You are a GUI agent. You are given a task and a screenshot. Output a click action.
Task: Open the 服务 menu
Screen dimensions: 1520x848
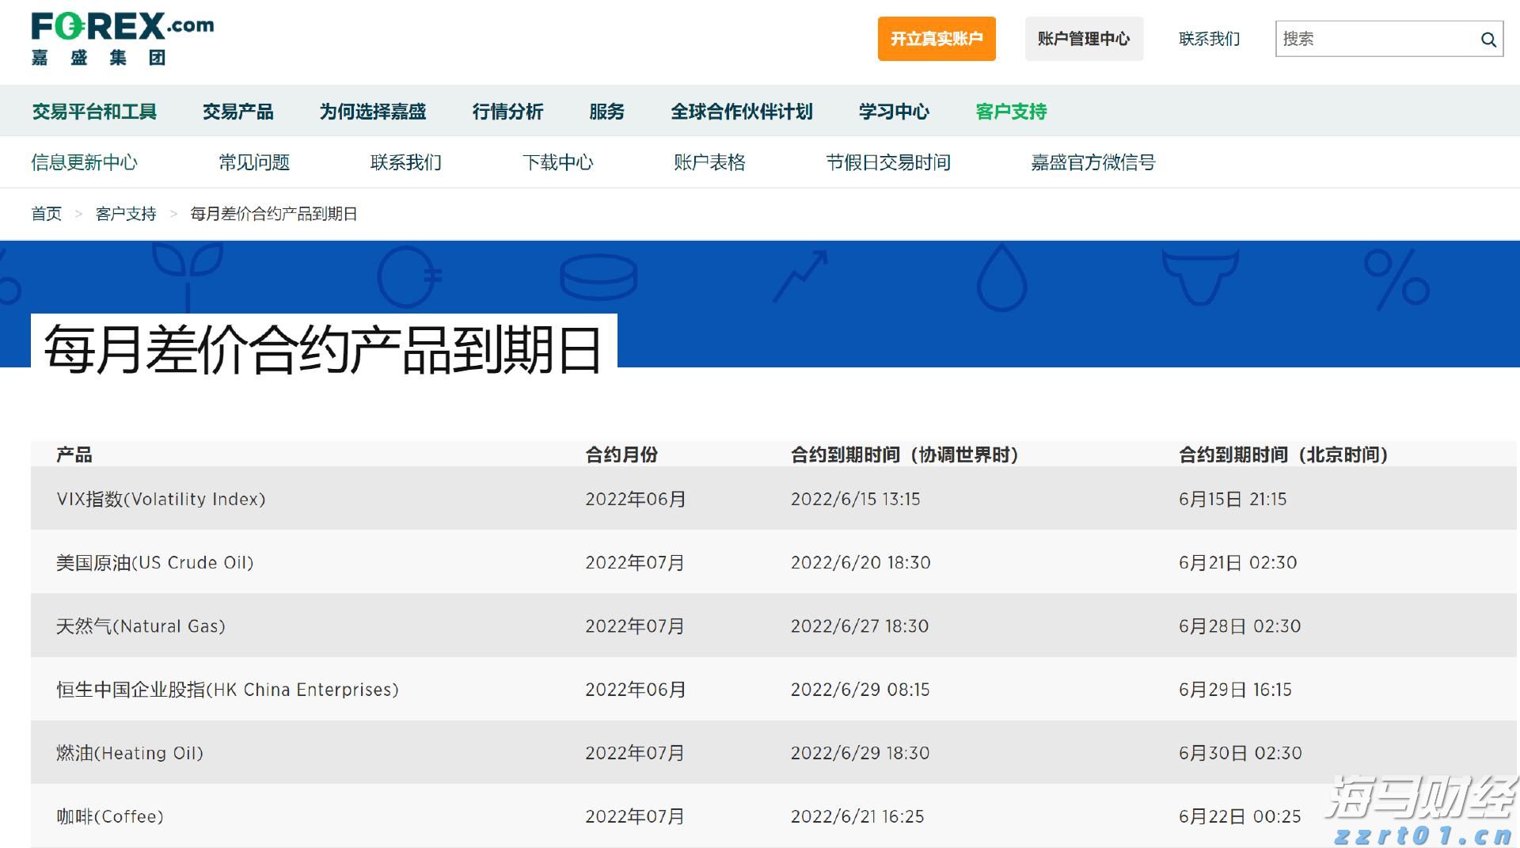pos(606,112)
